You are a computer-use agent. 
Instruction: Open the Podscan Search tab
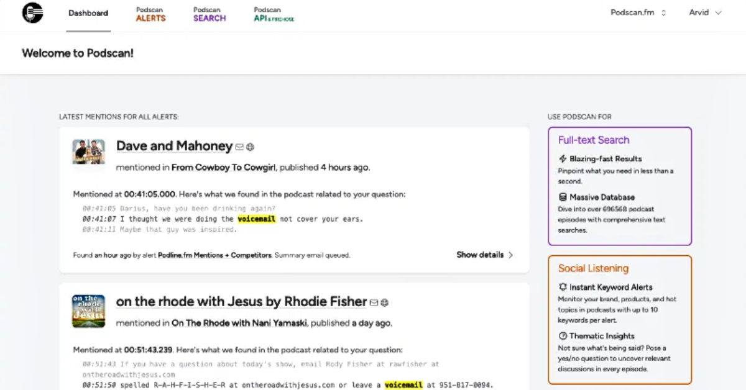[x=210, y=14]
